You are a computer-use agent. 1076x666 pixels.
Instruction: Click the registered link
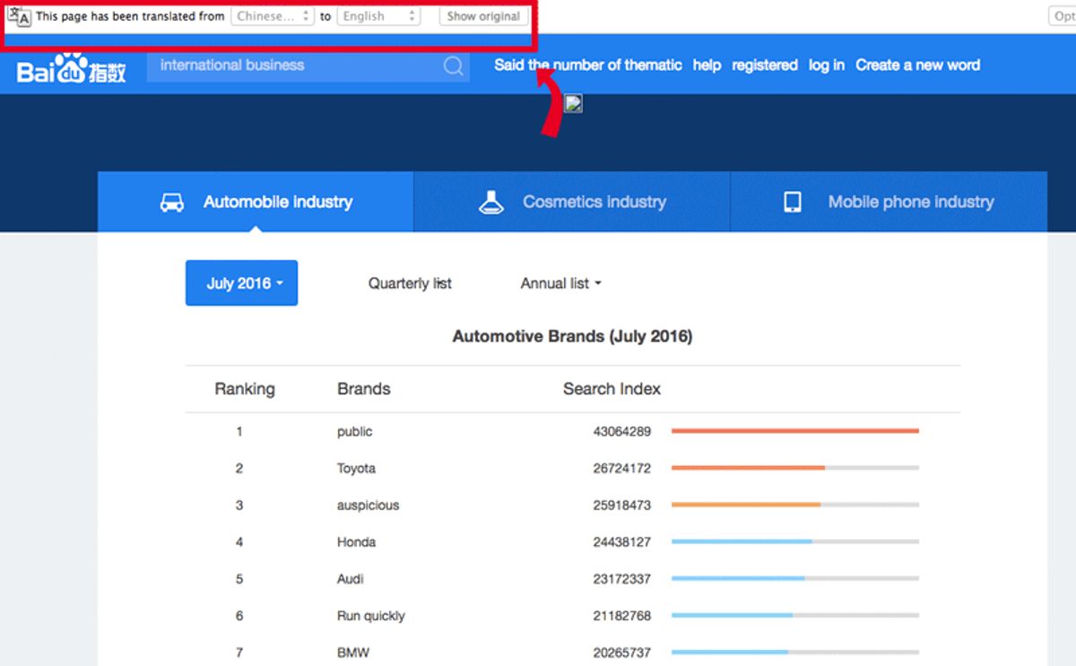click(x=765, y=65)
